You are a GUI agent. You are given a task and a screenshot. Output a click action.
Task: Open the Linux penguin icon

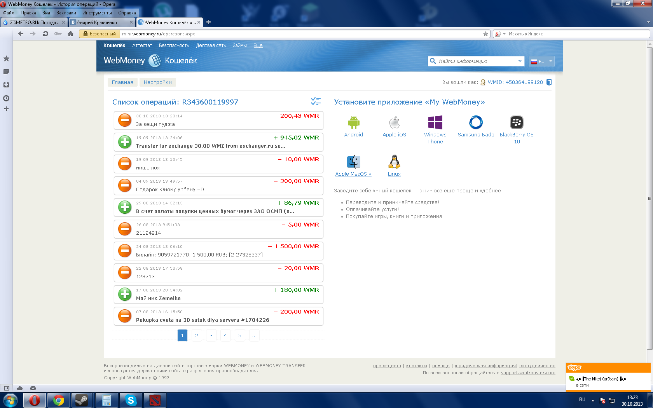[394, 162]
